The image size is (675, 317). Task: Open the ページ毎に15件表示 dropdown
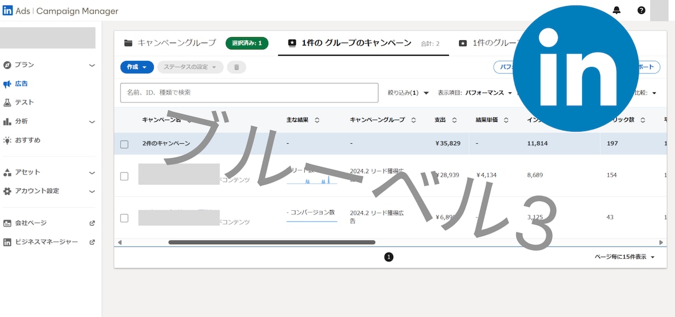point(625,257)
